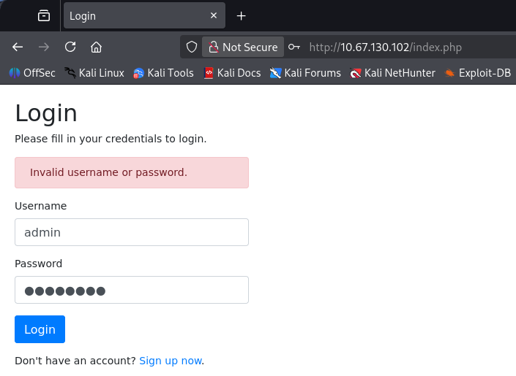Open the recent browsing tab list icon

(44, 15)
